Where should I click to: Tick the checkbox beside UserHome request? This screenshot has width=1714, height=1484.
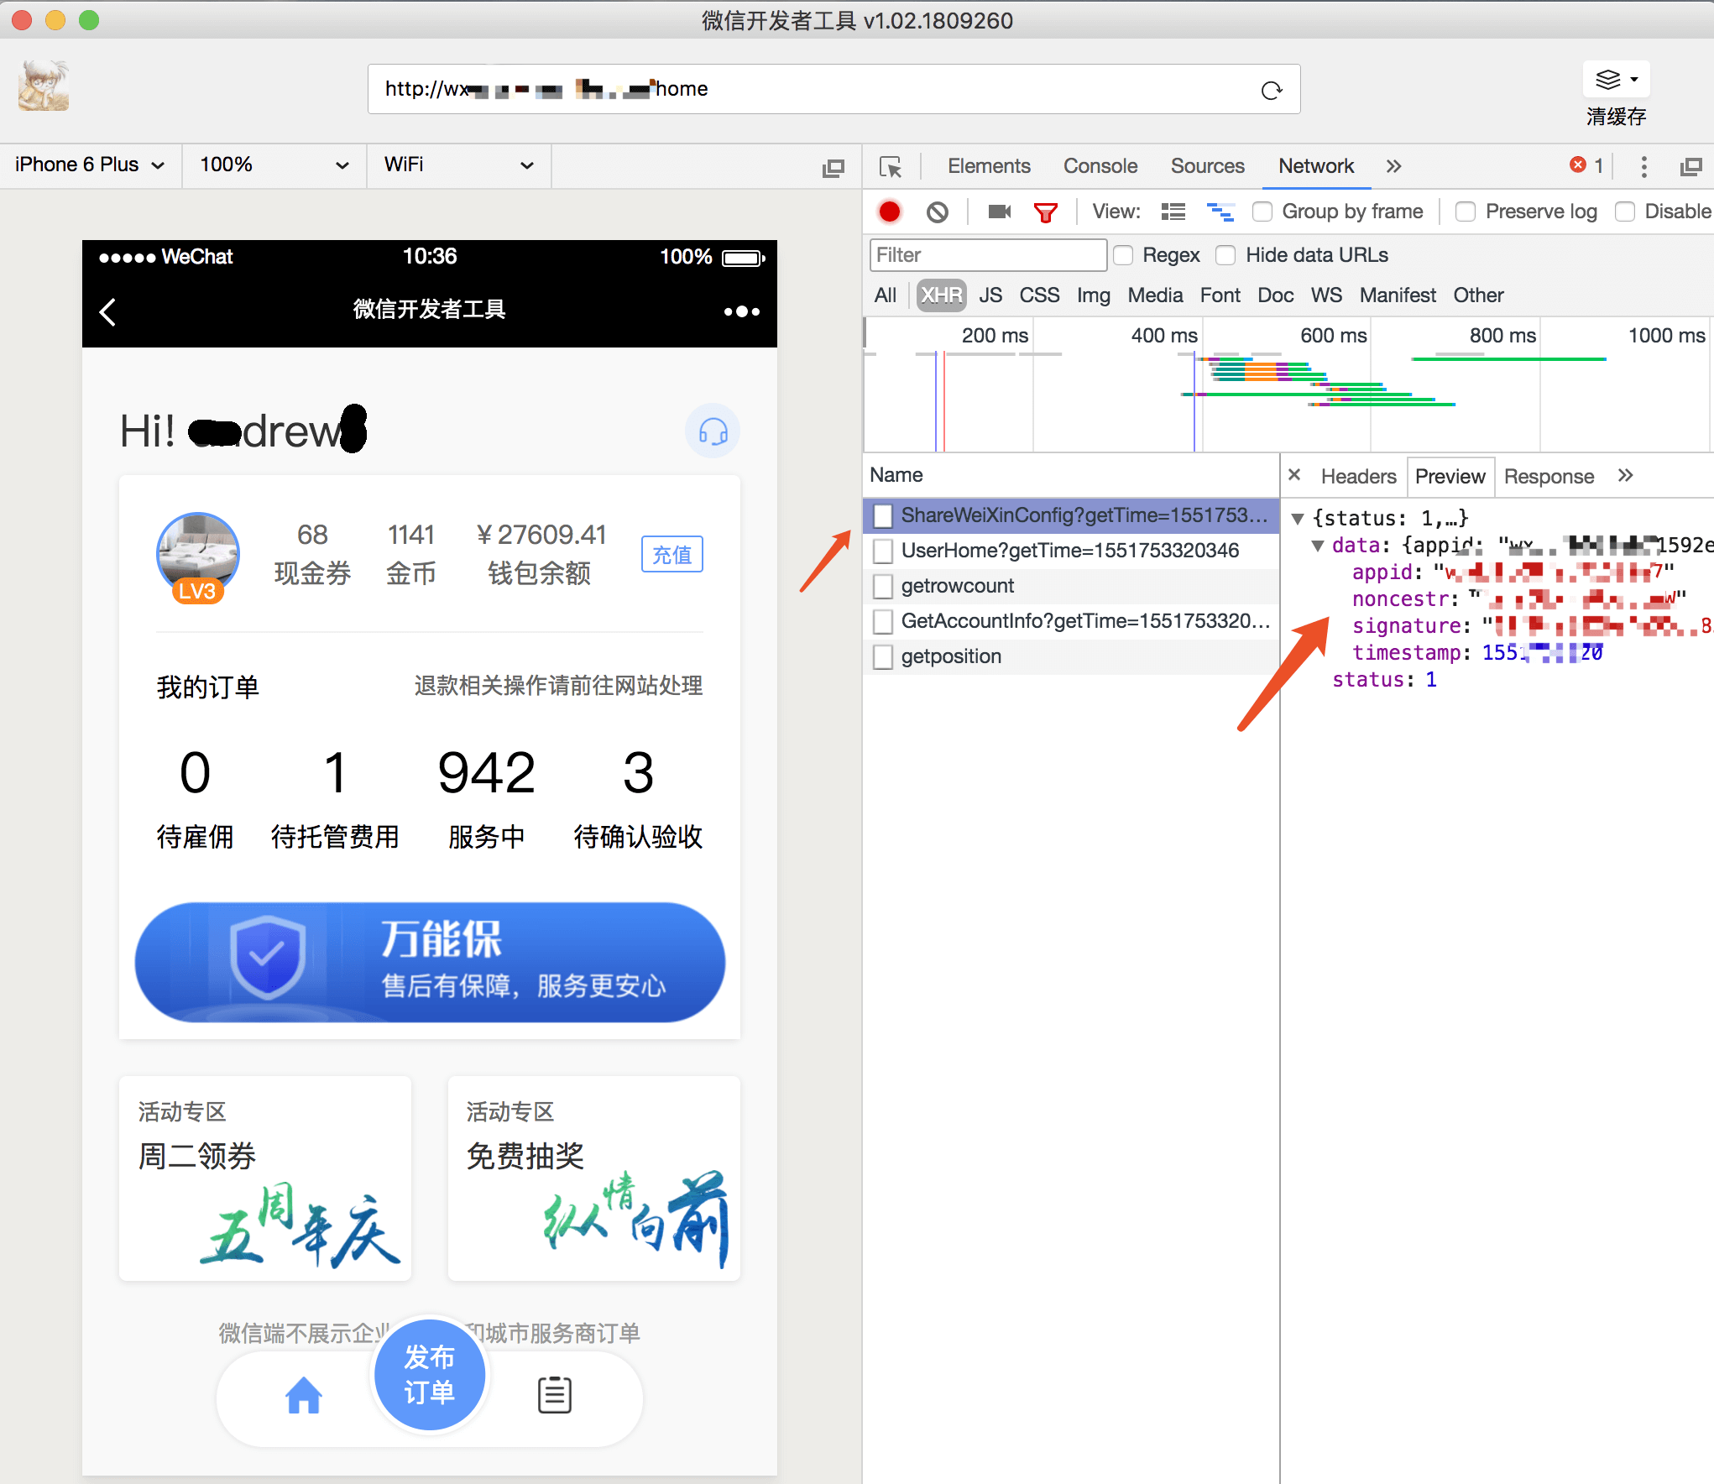[x=883, y=551]
